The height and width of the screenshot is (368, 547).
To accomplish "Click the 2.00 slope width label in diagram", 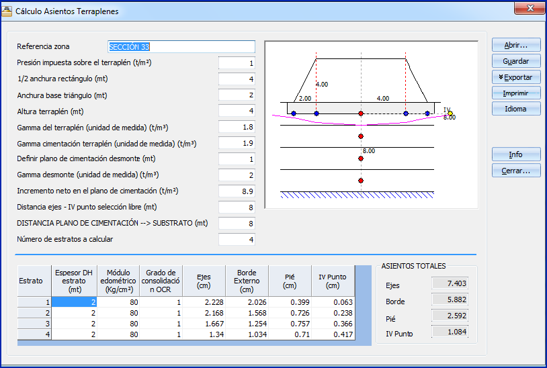I will [x=305, y=99].
